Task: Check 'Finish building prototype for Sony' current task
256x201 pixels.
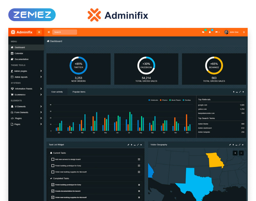Action: pyautogui.click(x=53, y=166)
